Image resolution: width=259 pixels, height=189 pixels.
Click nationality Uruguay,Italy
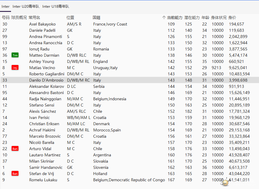click(105, 68)
